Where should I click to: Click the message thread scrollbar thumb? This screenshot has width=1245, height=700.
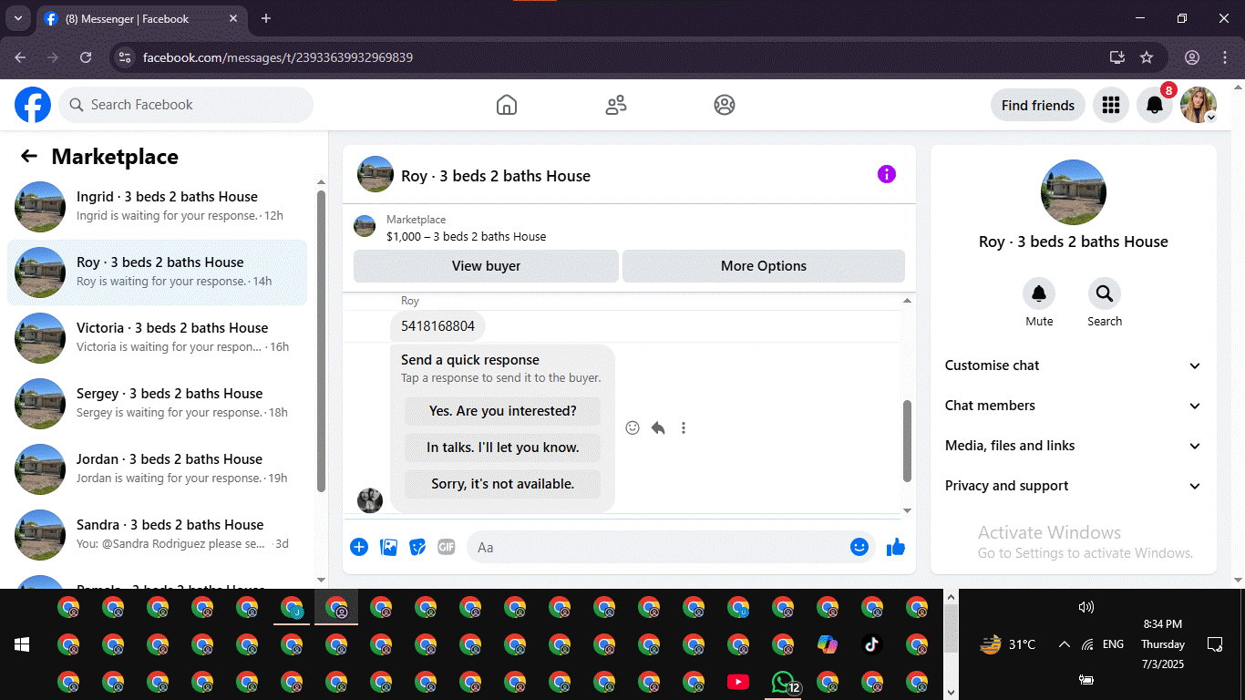(x=907, y=441)
